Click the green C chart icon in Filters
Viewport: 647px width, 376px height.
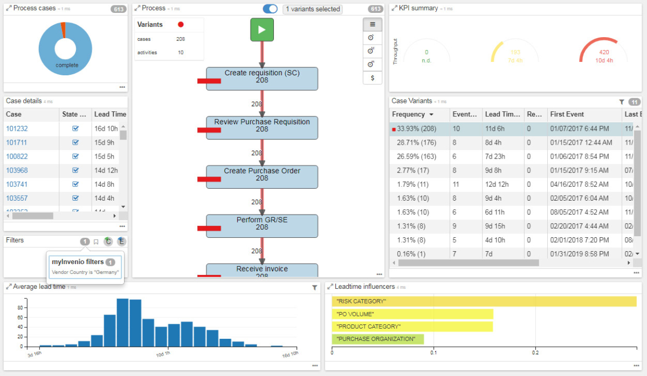(108, 241)
